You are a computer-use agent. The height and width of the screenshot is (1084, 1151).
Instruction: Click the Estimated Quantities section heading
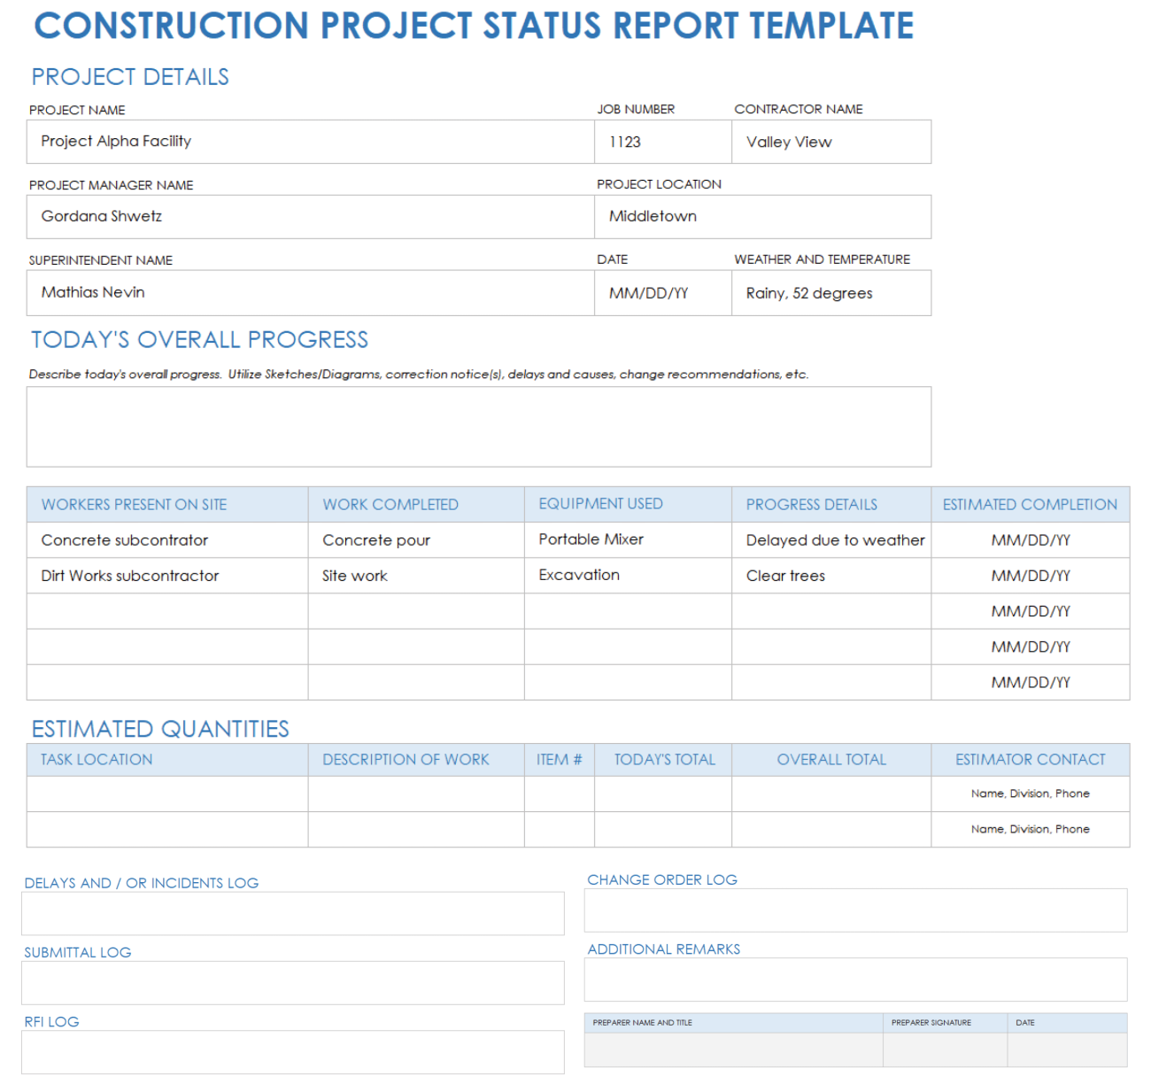(160, 729)
